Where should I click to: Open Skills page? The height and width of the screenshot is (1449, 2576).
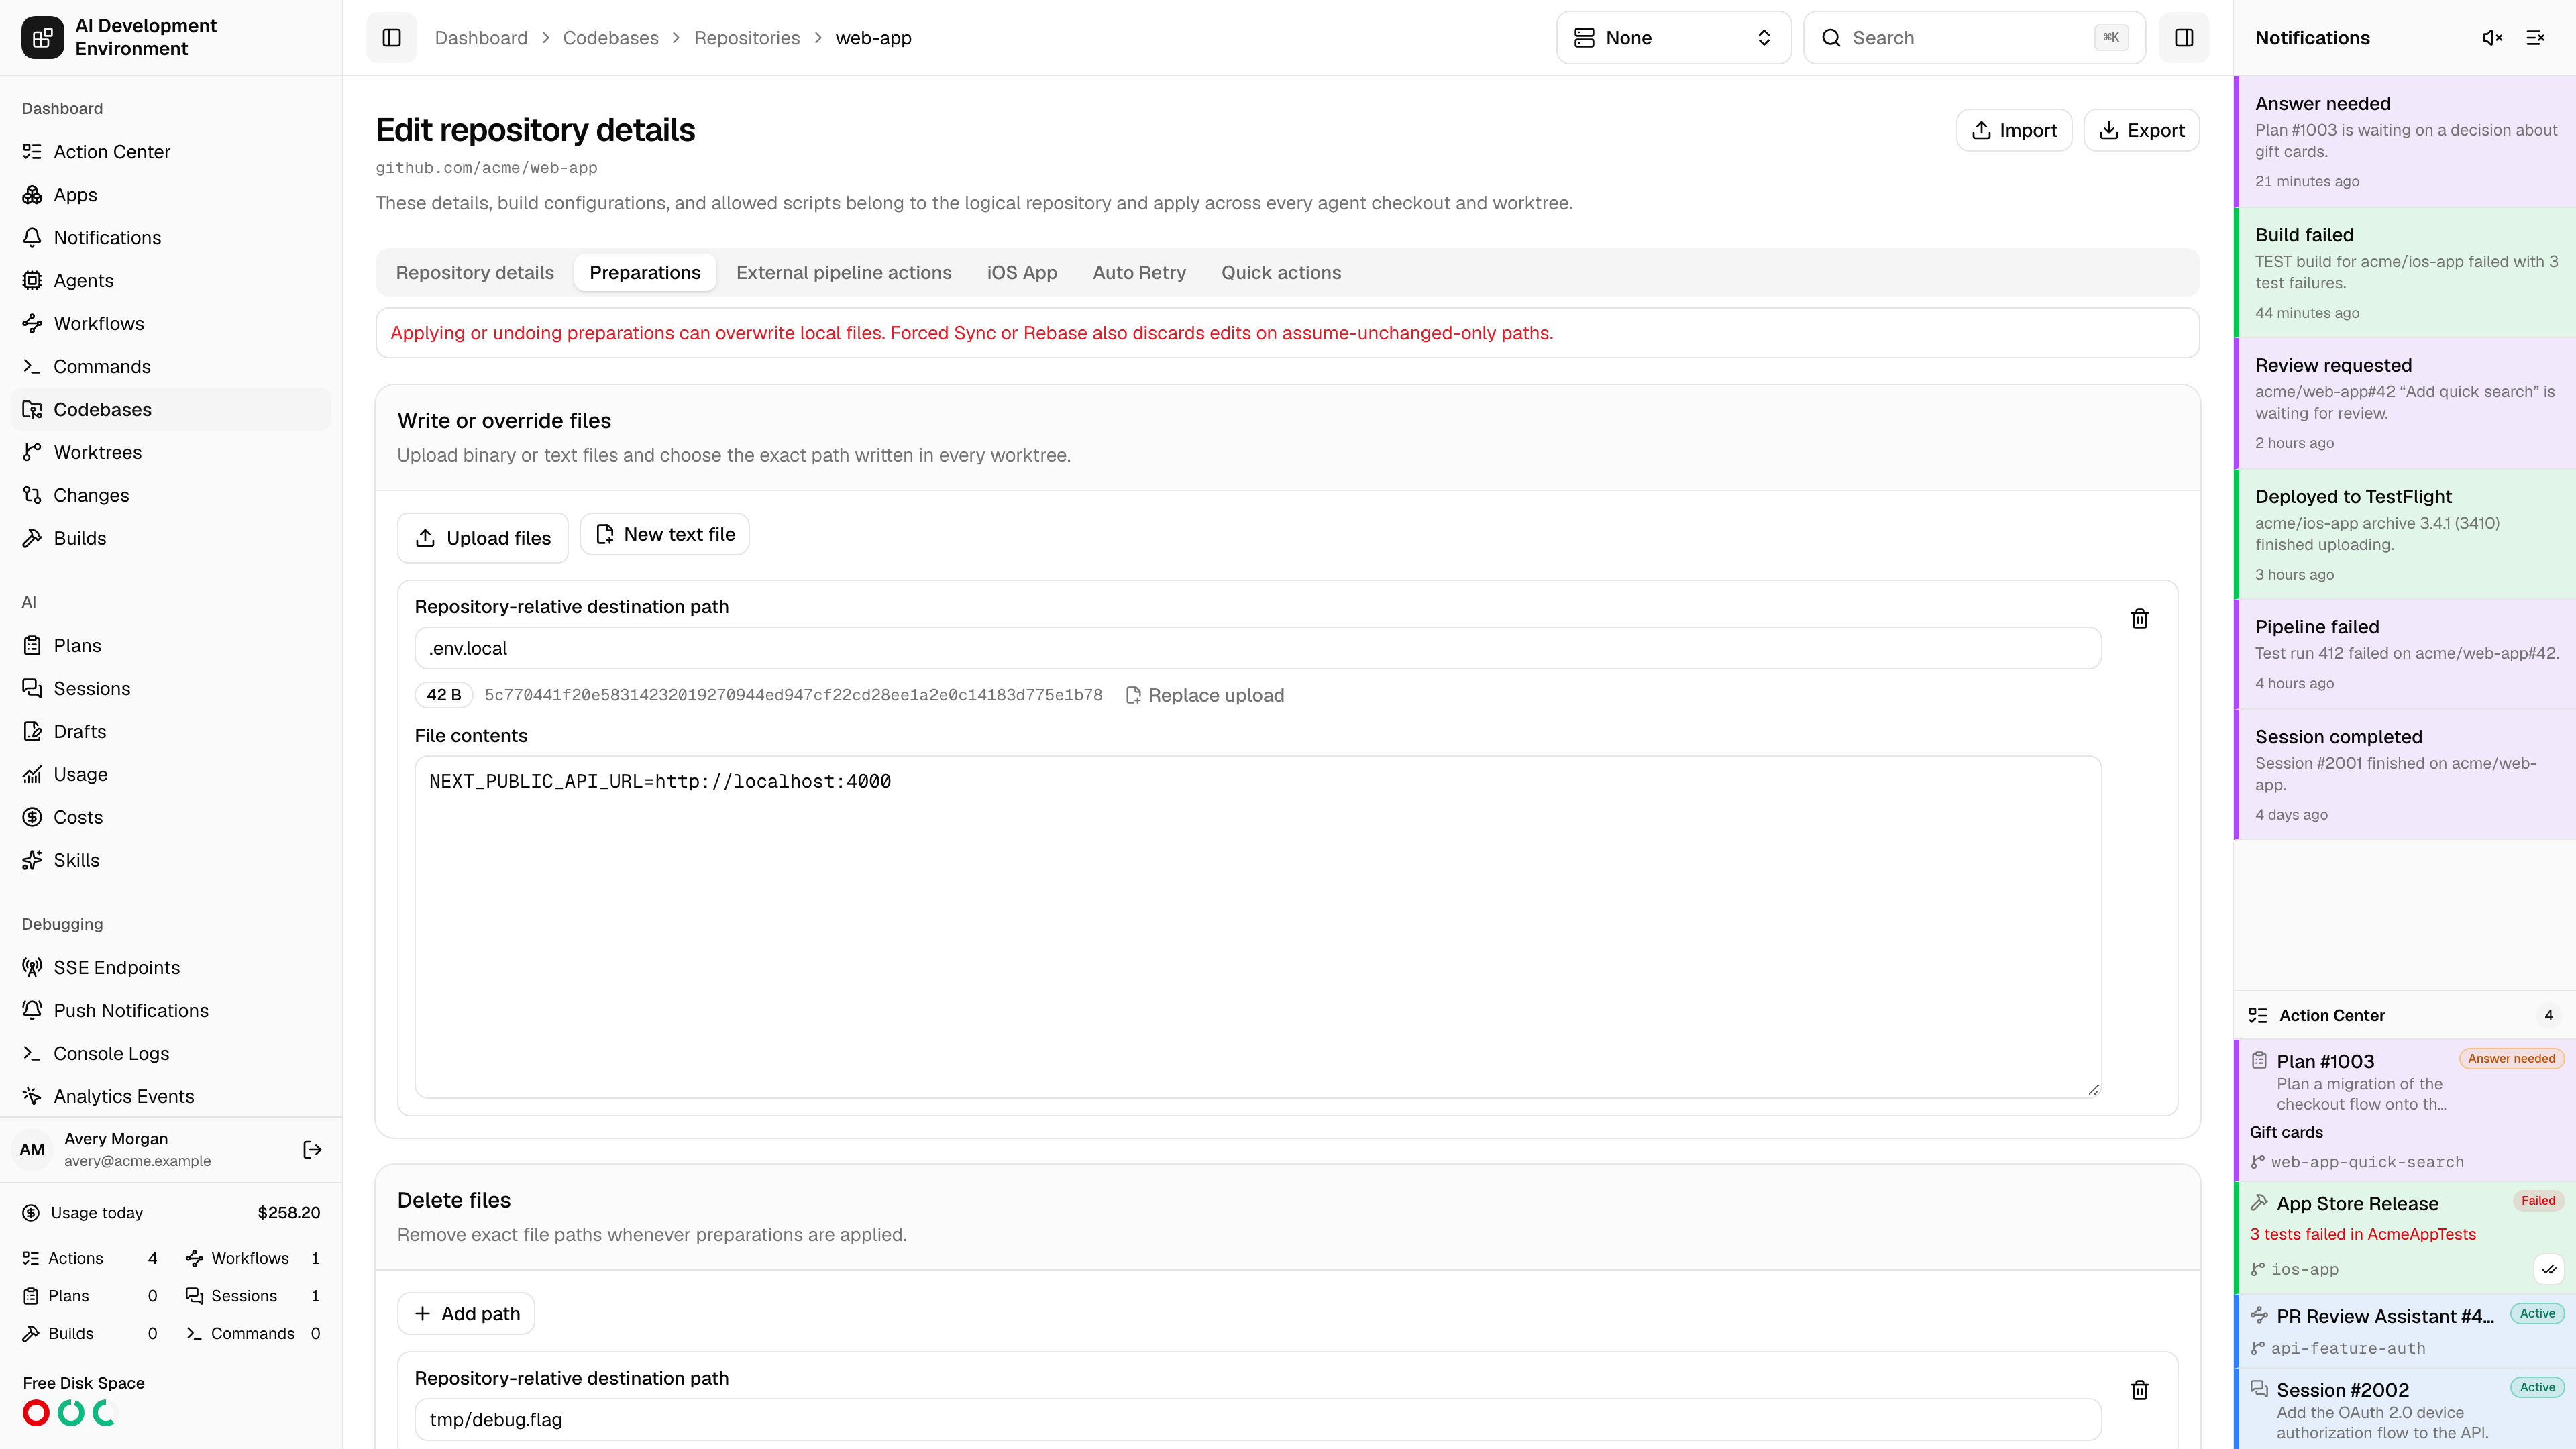[x=171, y=861]
